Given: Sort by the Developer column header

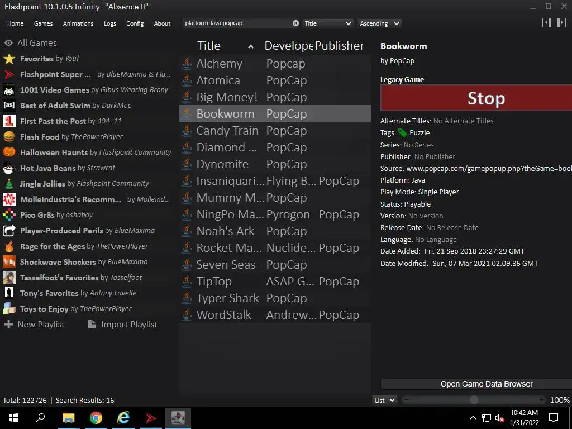Looking at the screenshot, I should 289,46.
